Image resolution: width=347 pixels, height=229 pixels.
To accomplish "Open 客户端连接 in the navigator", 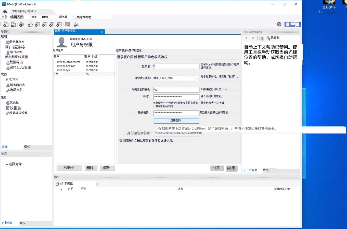I will pos(15,47).
